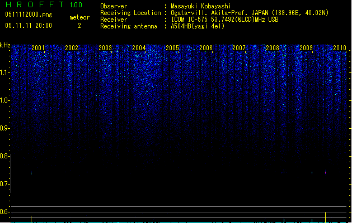Click the 2005 time marker
Screen dimensions: 352x223
(172, 47)
